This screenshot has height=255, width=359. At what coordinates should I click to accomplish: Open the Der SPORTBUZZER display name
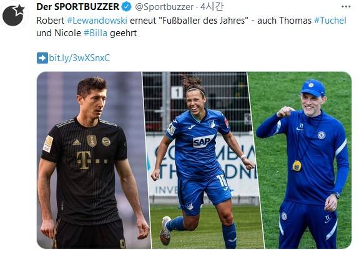click(x=77, y=7)
